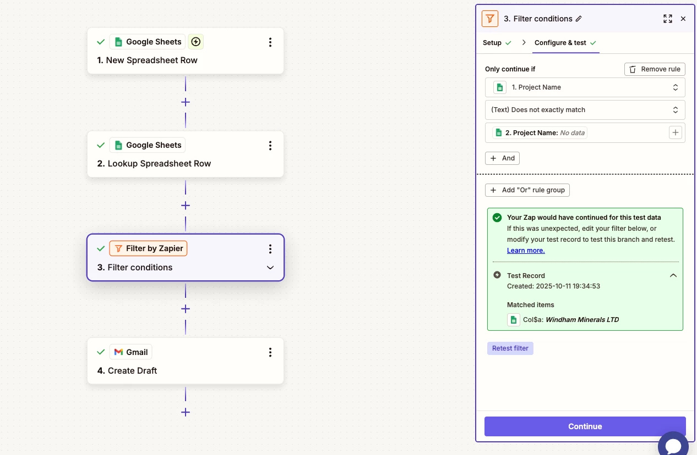Add step below Lookup Spreadsheet Row
Viewport: 697px width, 455px height.
pyautogui.click(x=186, y=206)
